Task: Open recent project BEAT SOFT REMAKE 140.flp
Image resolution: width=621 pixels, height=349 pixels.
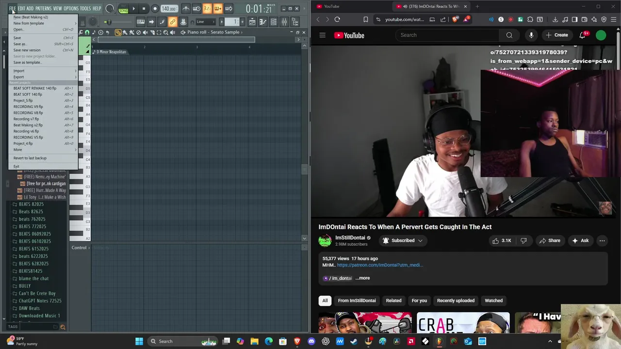Action: pos(43,88)
